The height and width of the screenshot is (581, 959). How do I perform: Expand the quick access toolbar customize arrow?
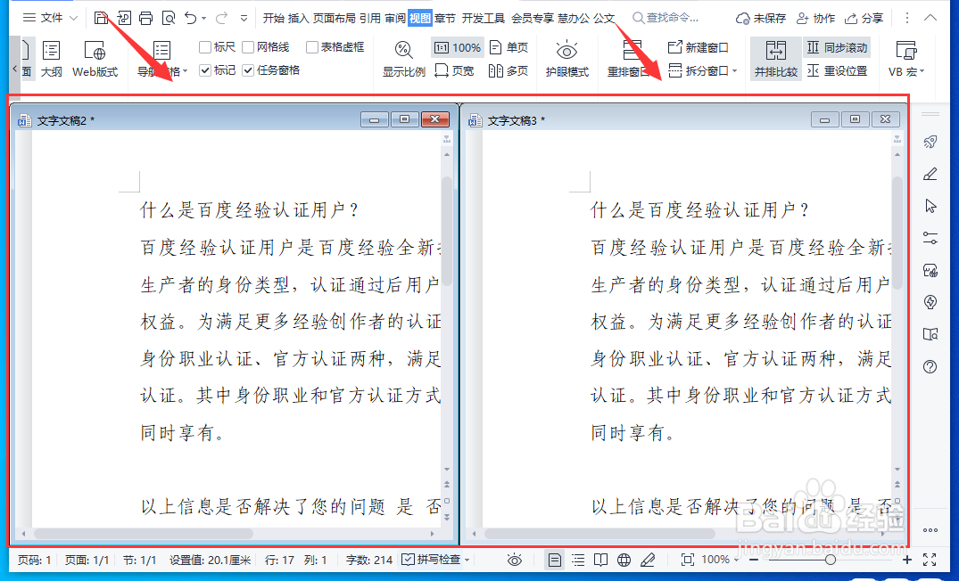tap(244, 19)
